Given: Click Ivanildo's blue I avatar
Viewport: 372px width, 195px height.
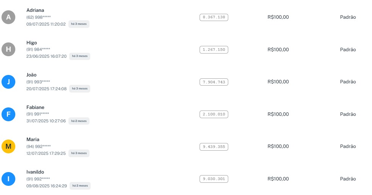Looking at the screenshot, I should pyautogui.click(x=8, y=179).
